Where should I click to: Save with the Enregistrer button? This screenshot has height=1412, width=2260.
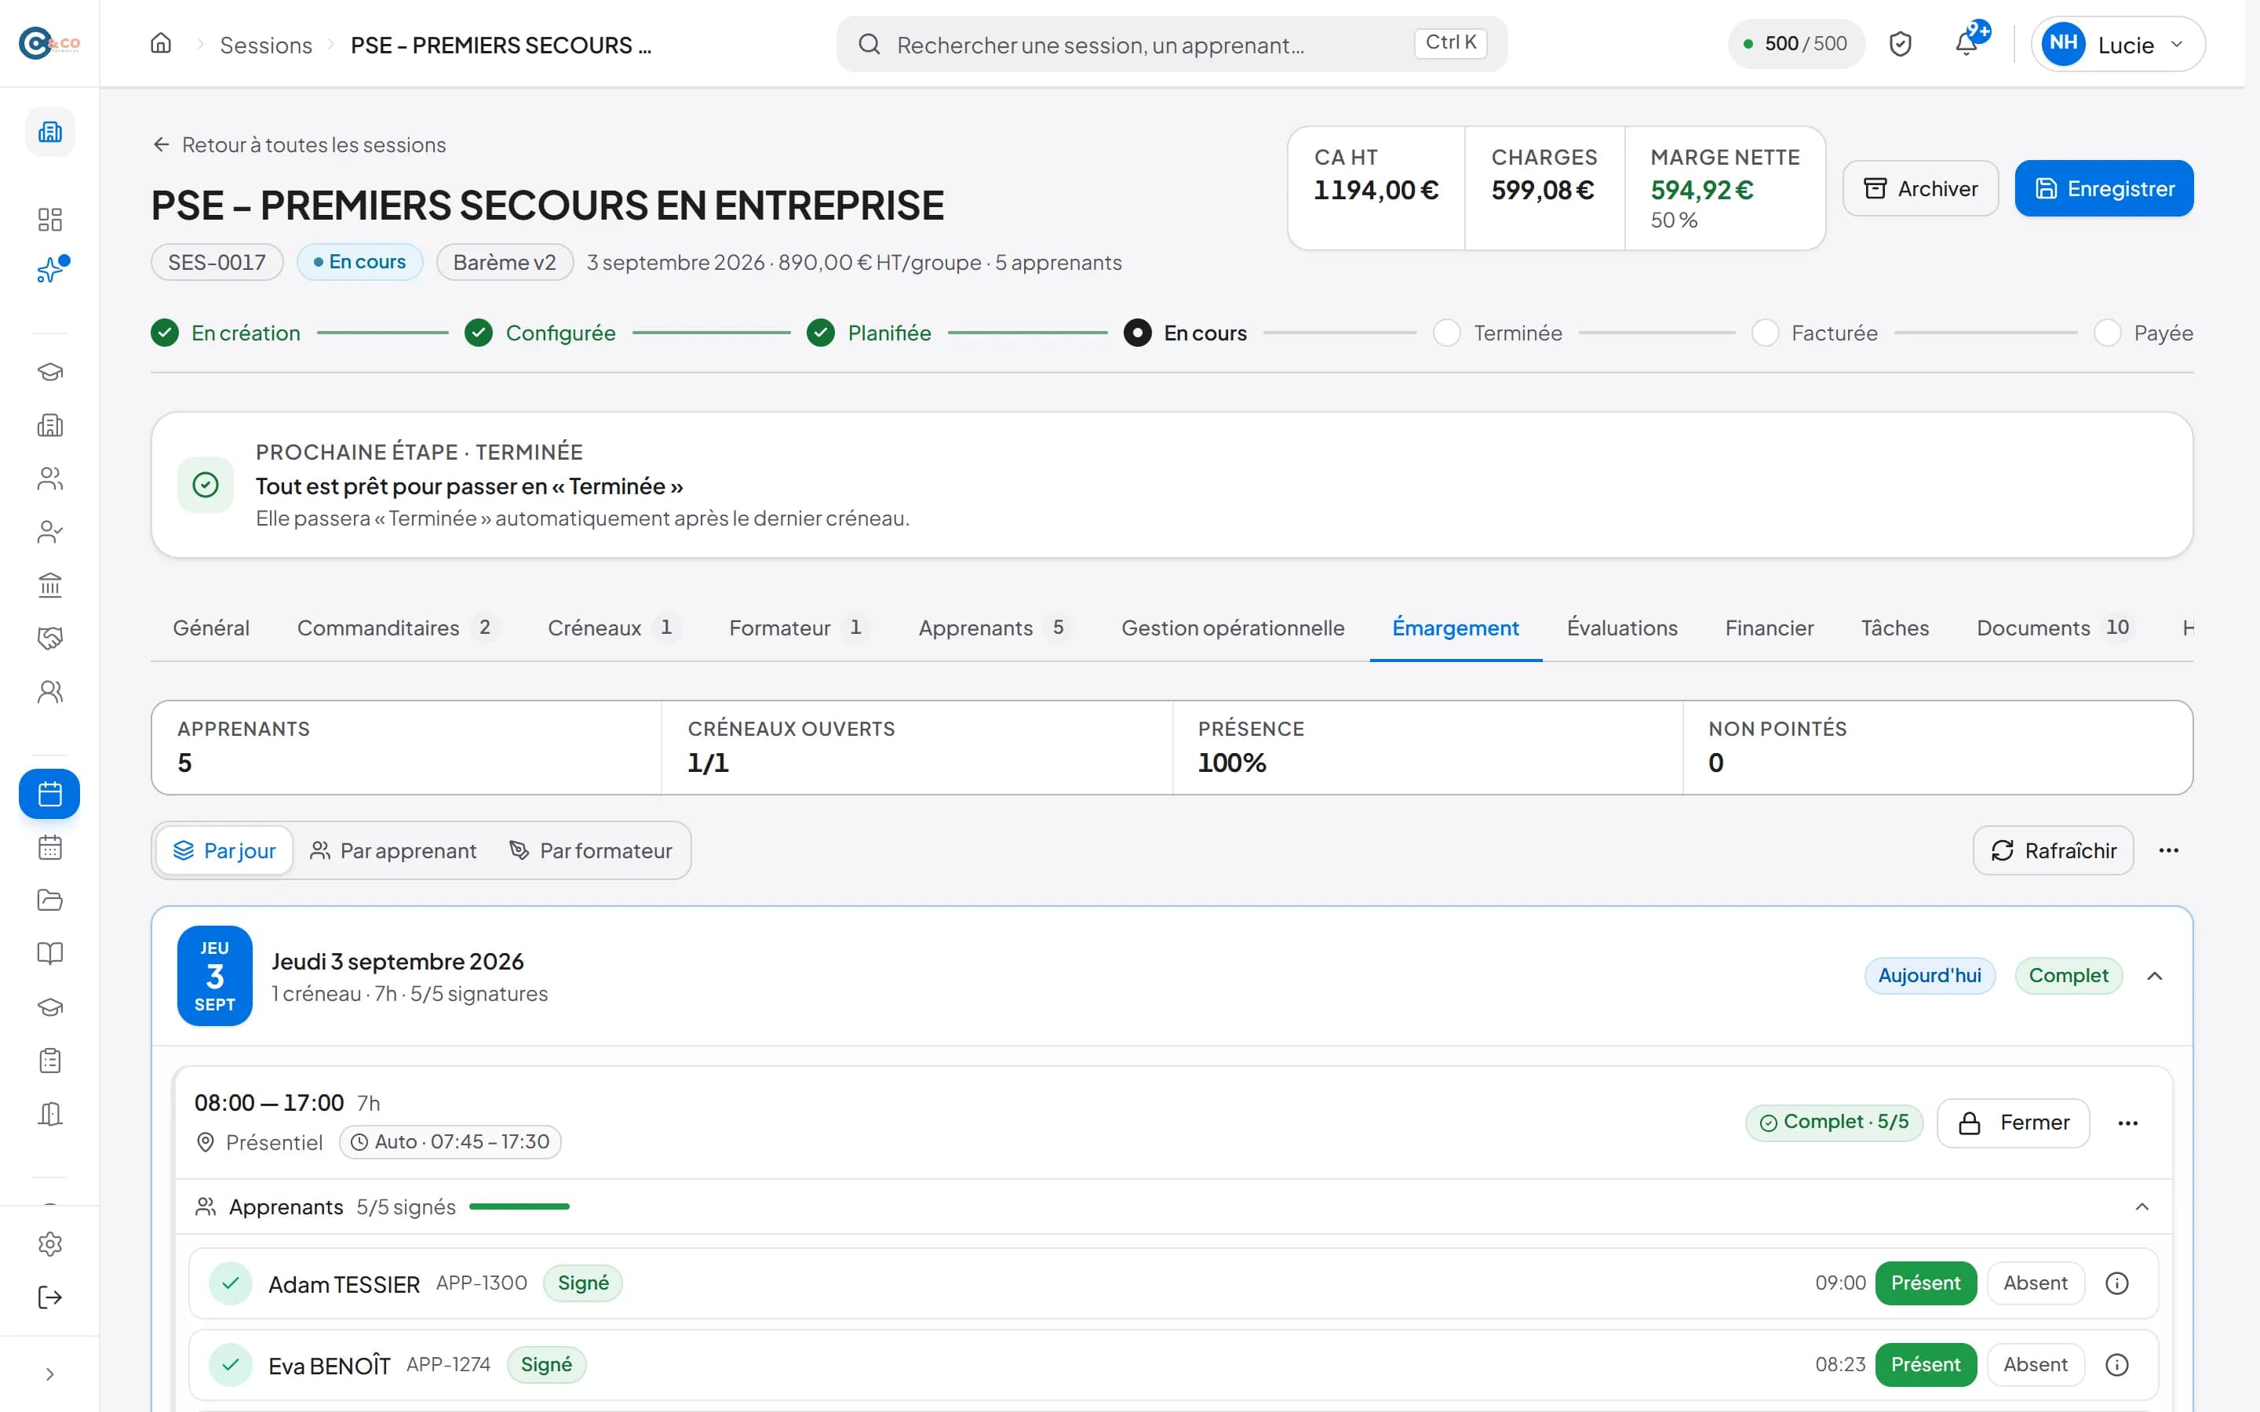click(2104, 188)
